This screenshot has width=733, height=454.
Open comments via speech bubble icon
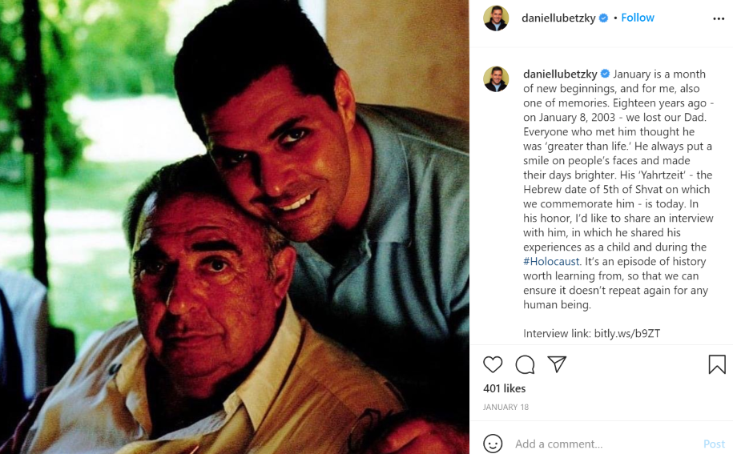tap(525, 364)
